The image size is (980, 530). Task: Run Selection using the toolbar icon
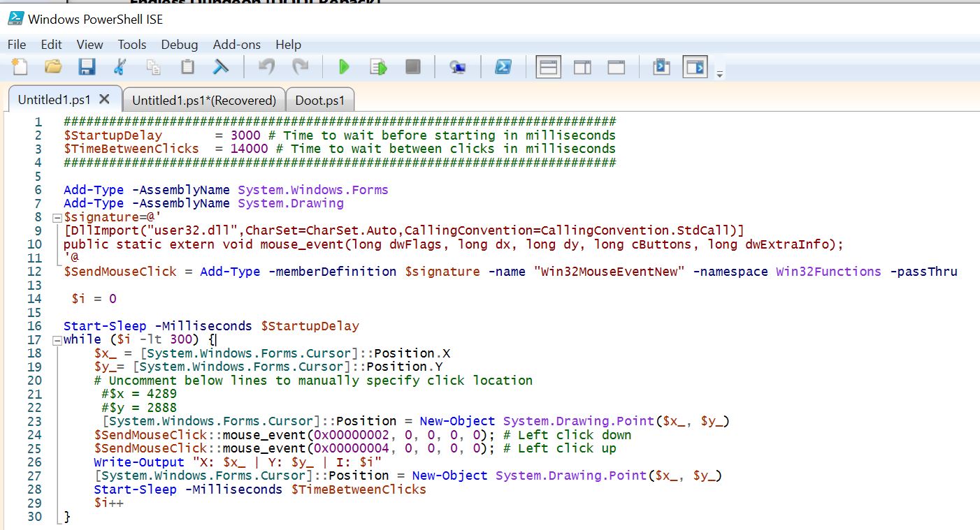(378, 67)
